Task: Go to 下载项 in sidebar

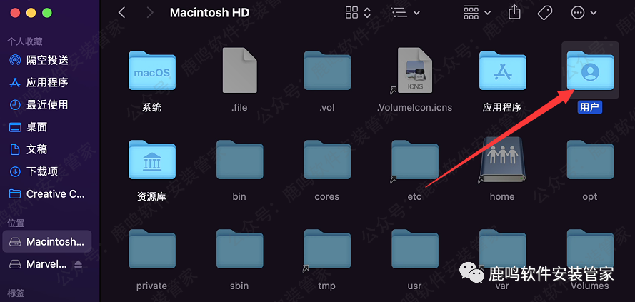Action: (42, 171)
